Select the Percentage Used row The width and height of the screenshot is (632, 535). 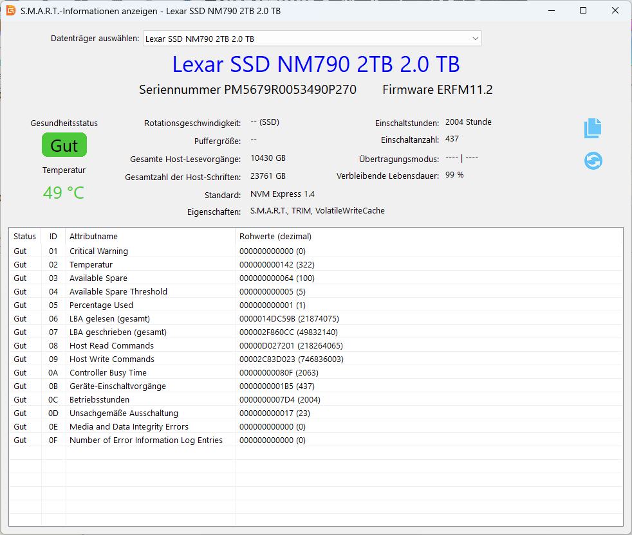(x=315, y=305)
